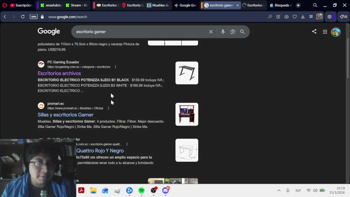Open File Explorer from taskbar

(x=93, y=190)
